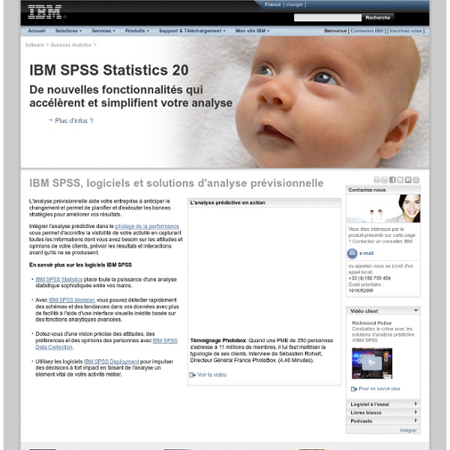The width and height of the screenshot is (450, 450).
Task: Click the Voir la vidéo link
Action: pyautogui.click(x=211, y=375)
